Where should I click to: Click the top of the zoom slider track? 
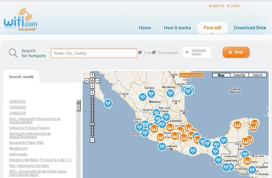coord(92,97)
